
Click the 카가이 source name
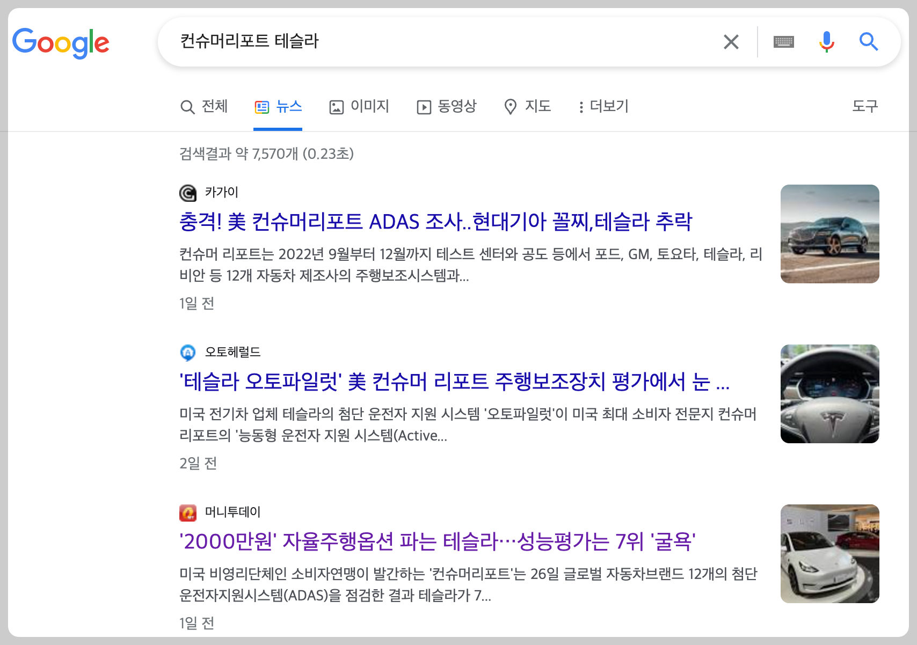pos(221,192)
